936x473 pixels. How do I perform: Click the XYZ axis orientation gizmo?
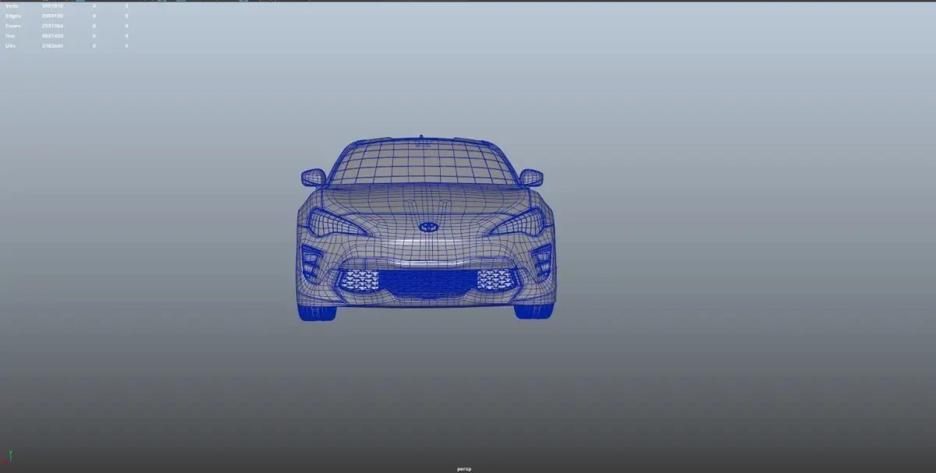(9, 457)
